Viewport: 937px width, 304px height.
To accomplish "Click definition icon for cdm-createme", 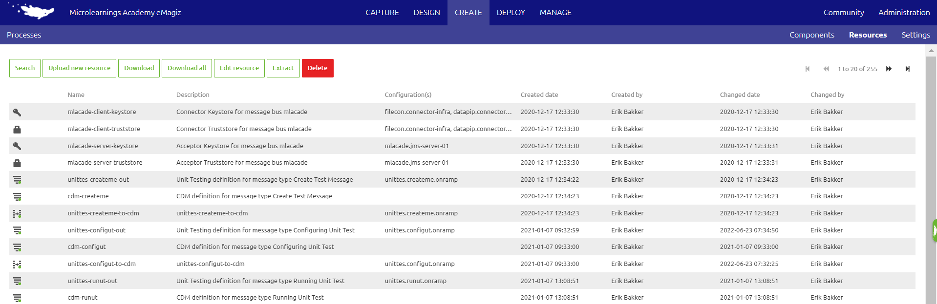I will click(x=17, y=196).
